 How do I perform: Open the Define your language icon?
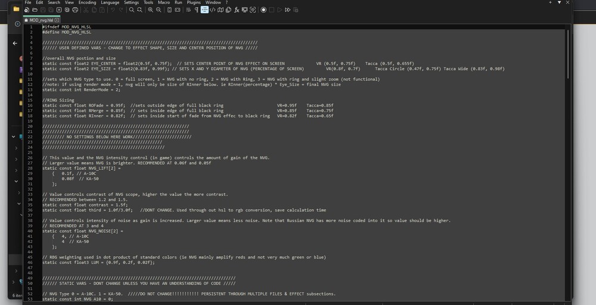(x=213, y=10)
